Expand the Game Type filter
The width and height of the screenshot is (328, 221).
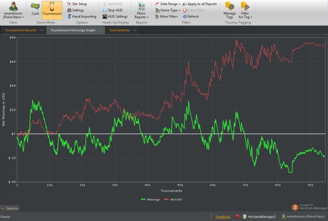[x=169, y=10]
